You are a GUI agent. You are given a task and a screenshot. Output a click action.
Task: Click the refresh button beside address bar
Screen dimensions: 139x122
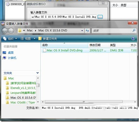point(87,31)
